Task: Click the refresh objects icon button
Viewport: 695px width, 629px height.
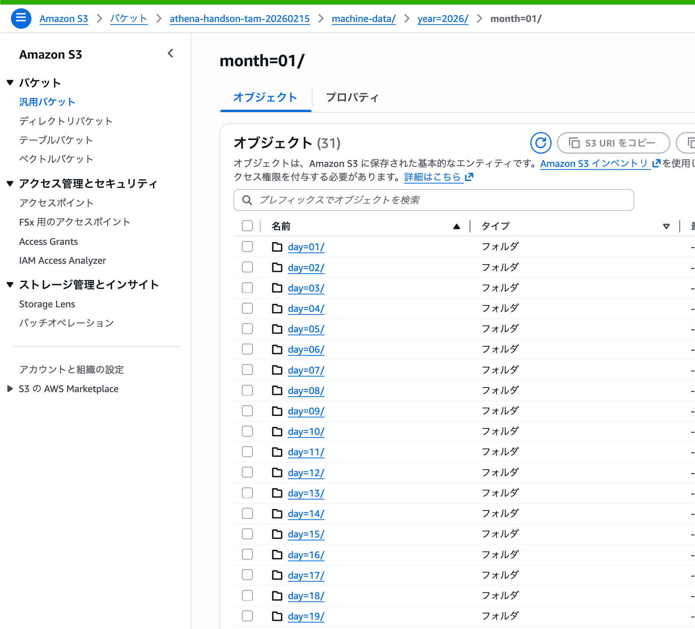Action: (x=541, y=143)
